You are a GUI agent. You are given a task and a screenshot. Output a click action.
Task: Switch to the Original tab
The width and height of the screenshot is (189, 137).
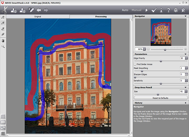tap(38, 17)
